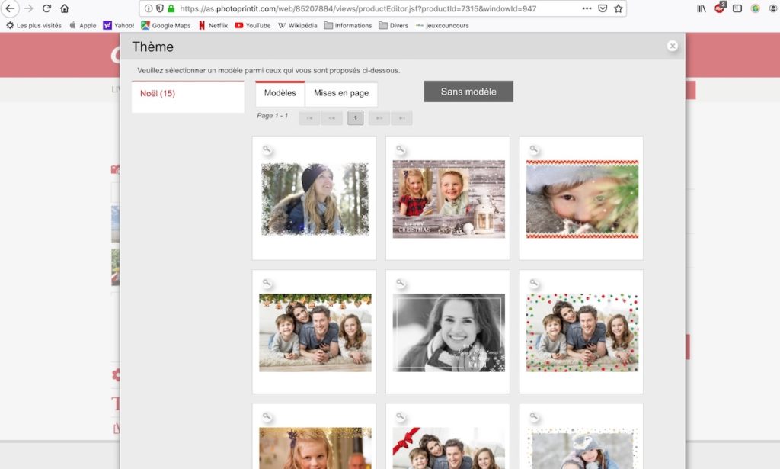
Task: Choose the black and white woman template
Action: [449, 332]
